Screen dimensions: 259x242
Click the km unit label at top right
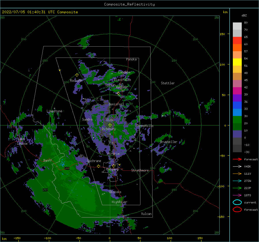tap(225, 12)
